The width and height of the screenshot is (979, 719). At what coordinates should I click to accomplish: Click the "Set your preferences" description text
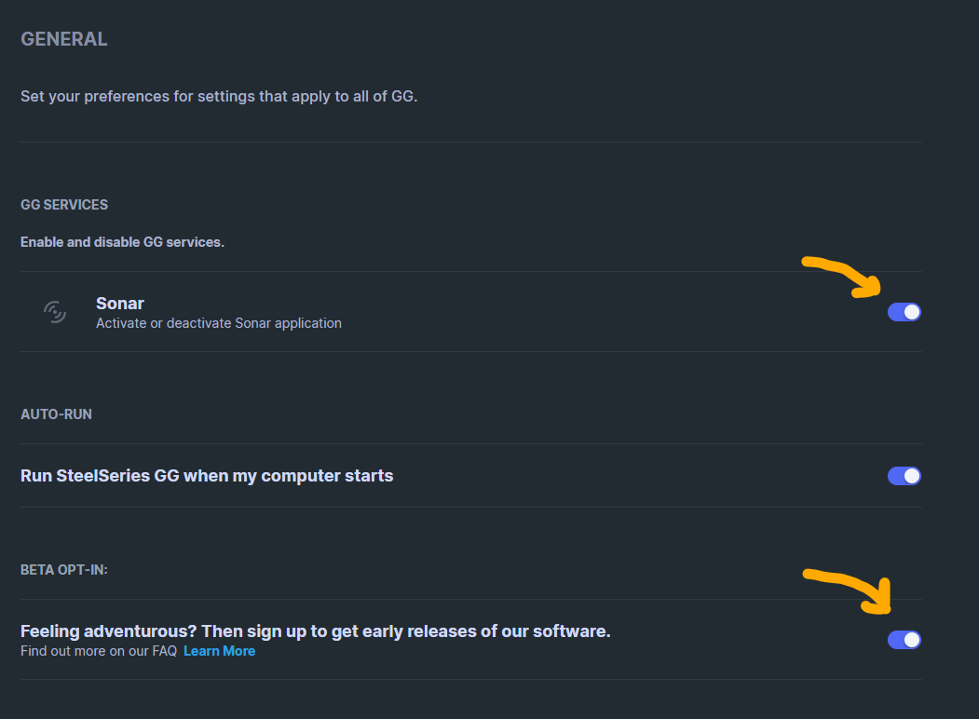[219, 96]
